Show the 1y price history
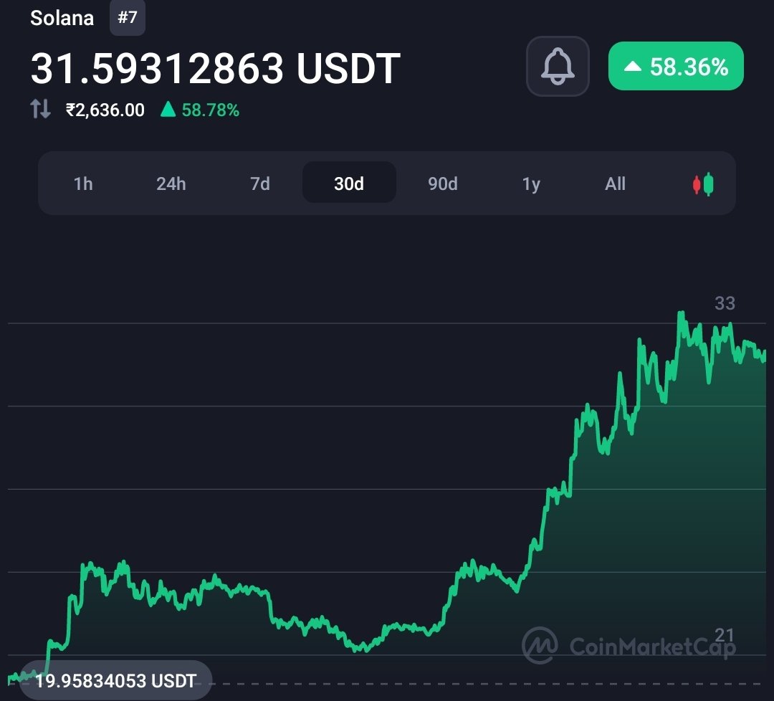 [531, 183]
